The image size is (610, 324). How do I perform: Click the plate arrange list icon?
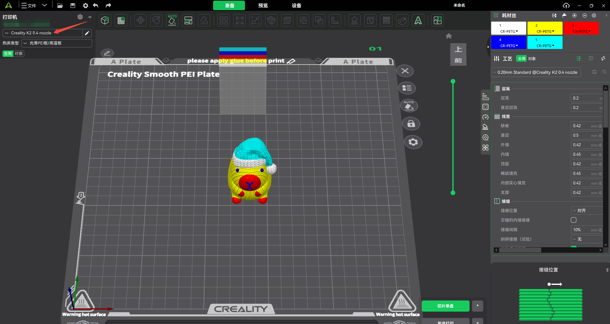pyautogui.click(x=407, y=88)
